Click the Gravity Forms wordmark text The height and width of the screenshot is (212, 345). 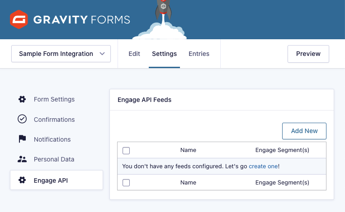point(82,20)
